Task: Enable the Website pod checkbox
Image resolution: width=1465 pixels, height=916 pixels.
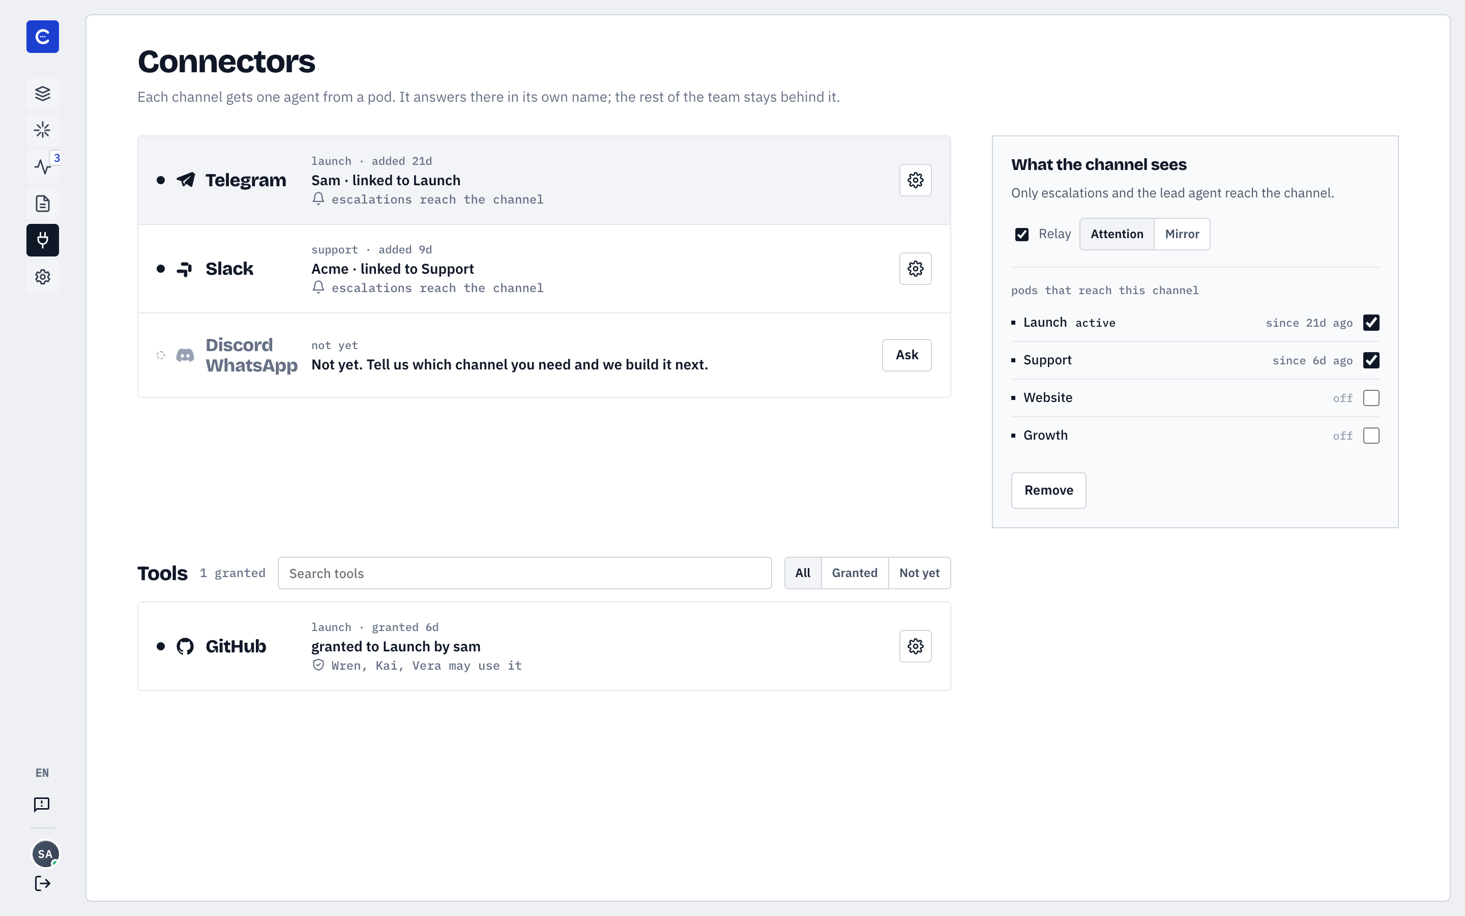Action: point(1371,397)
